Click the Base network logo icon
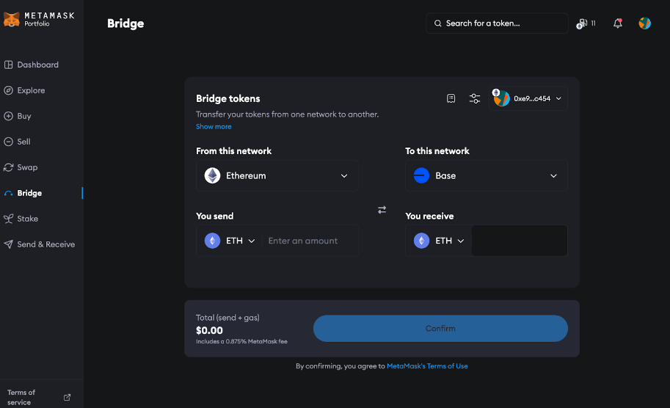Viewport: 670px width, 408px height. 421,175
